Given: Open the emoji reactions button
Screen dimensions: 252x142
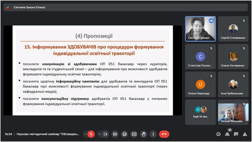Looking at the screenshot, I should click(x=125, y=134).
